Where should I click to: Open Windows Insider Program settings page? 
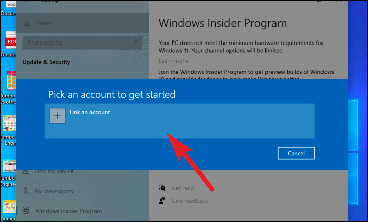click(69, 211)
